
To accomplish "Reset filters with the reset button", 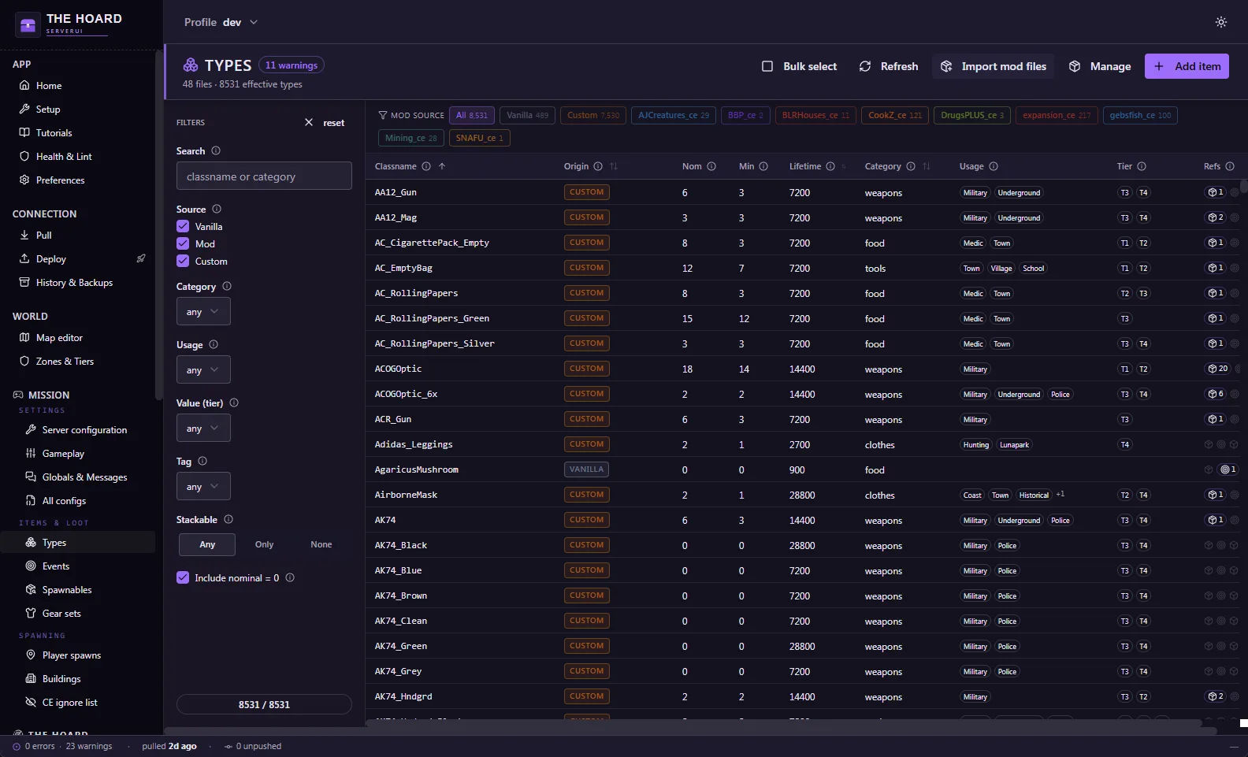I will pyautogui.click(x=325, y=122).
